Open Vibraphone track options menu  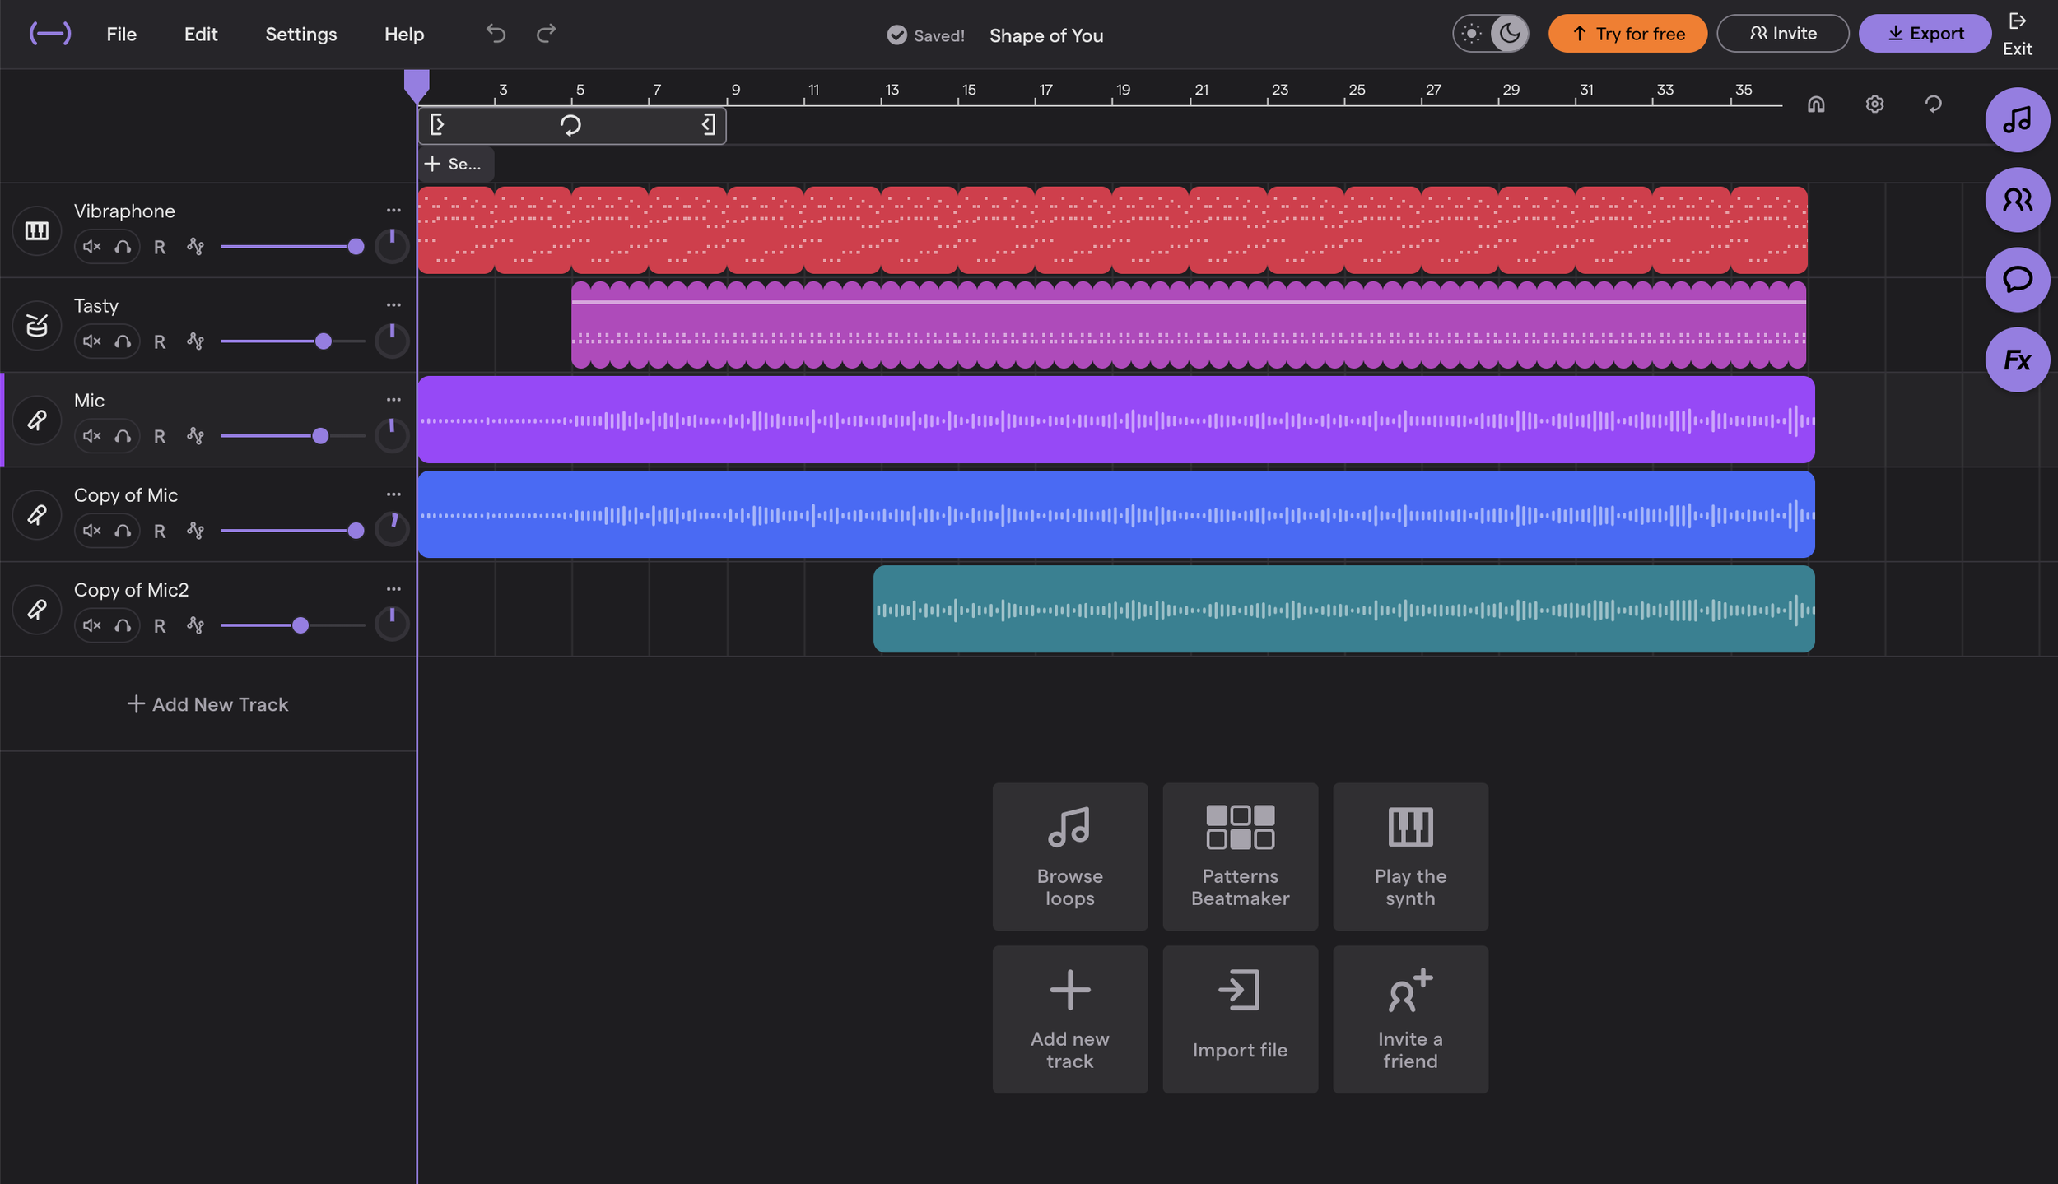[x=393, y=211]
